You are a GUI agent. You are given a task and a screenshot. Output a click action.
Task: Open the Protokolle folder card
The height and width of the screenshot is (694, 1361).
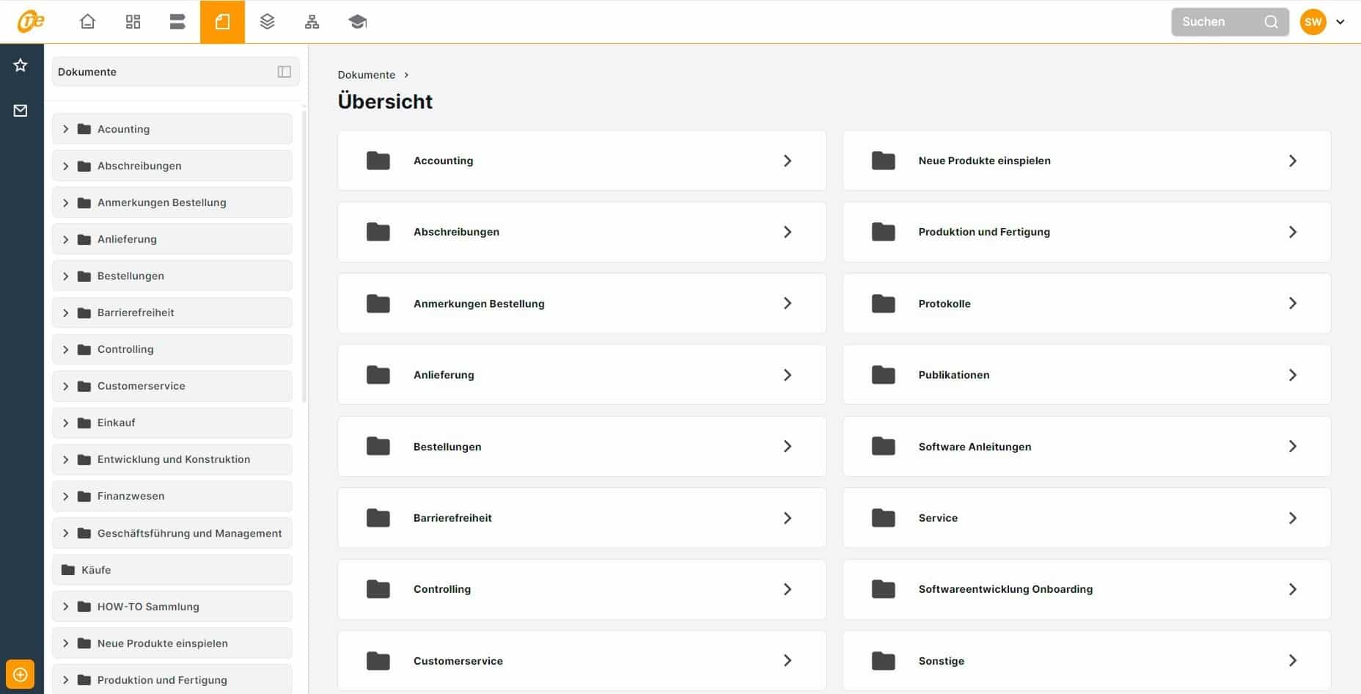click(x=1086, y=304)
